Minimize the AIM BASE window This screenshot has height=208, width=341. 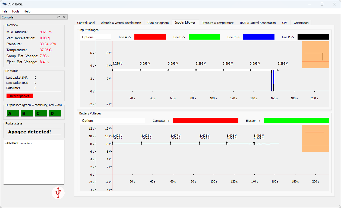click(x=310, y=4)
